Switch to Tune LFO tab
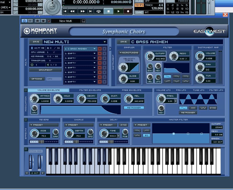The height and width of the screenshot is (190, 233). pos(198,90)
